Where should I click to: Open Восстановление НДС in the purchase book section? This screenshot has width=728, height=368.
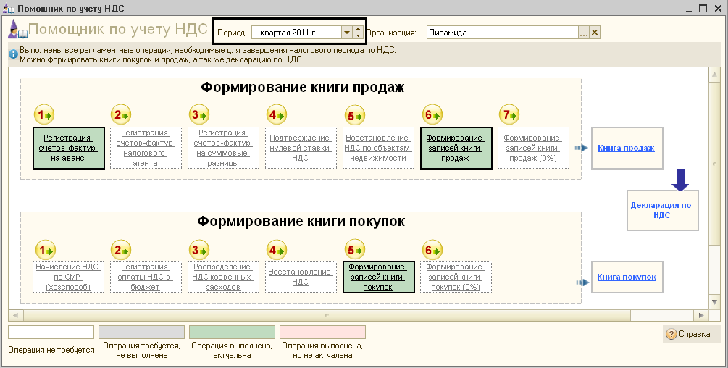(301, 277)
